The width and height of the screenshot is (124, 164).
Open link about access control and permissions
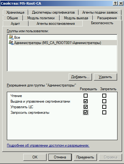click(x=48, y=145)
